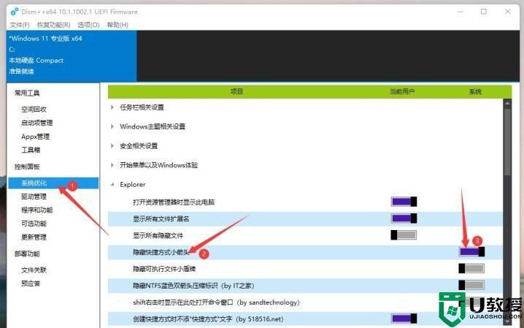524x328 pixels.
Task: Open the 文件(F) menu
Action: click(20, 25)
